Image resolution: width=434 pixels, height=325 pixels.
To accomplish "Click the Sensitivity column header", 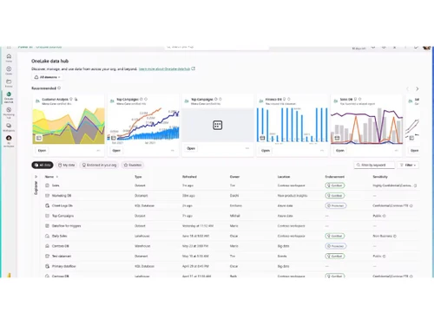I will pyautogui.click(x=380, y=177).
